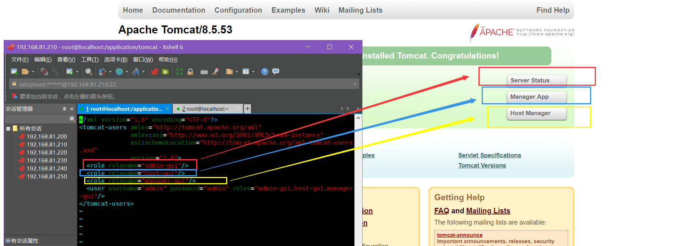Click Documentation in Tomcat nav bar

pyautogui.click(x=179, y=10)
